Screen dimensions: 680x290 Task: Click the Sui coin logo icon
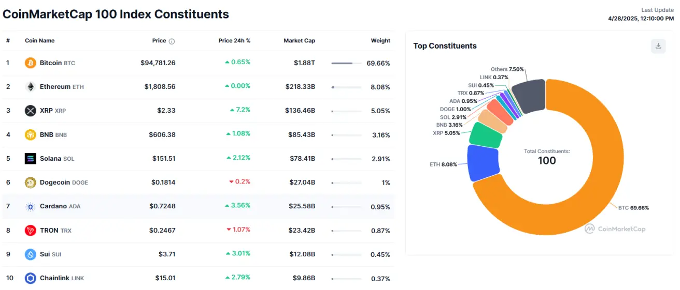click(31, 254)
